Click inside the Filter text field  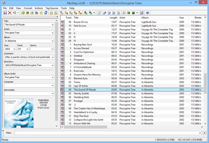107,133
